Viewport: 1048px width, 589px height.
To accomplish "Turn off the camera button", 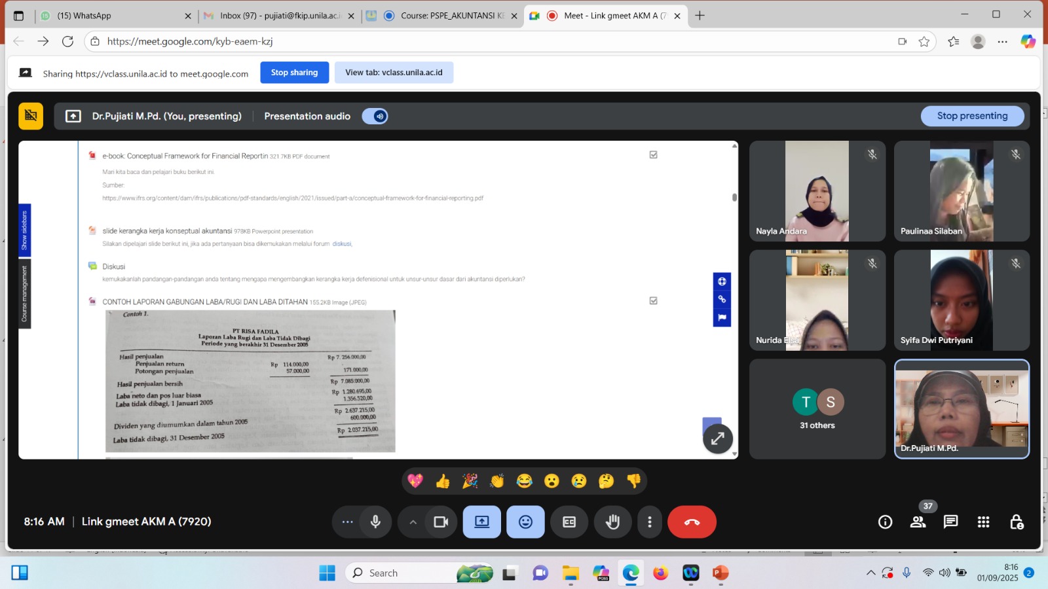I will 441,522.
